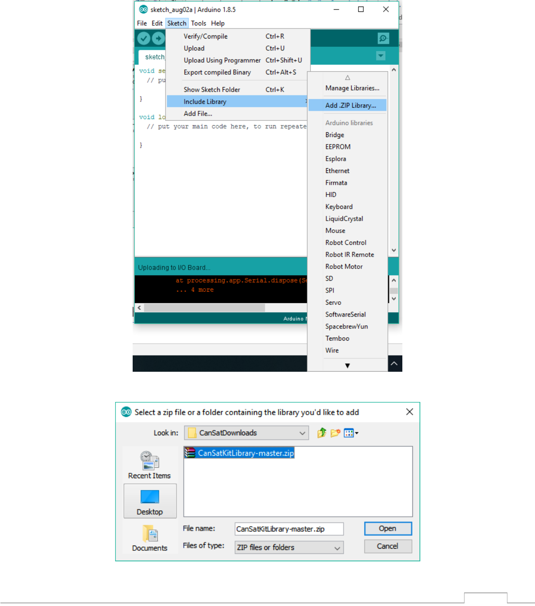Select Verify/Compile menu entry
Viewport: 535px width, 606px height.
point(238,36)
